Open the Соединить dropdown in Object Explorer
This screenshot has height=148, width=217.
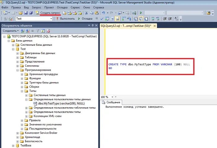click(x=11, y=31)
